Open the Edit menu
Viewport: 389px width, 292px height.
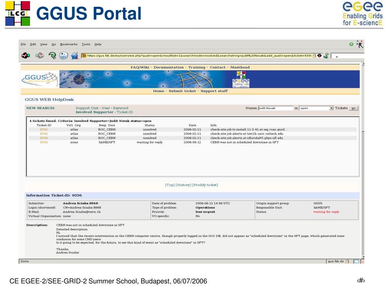tap(33, 44)
